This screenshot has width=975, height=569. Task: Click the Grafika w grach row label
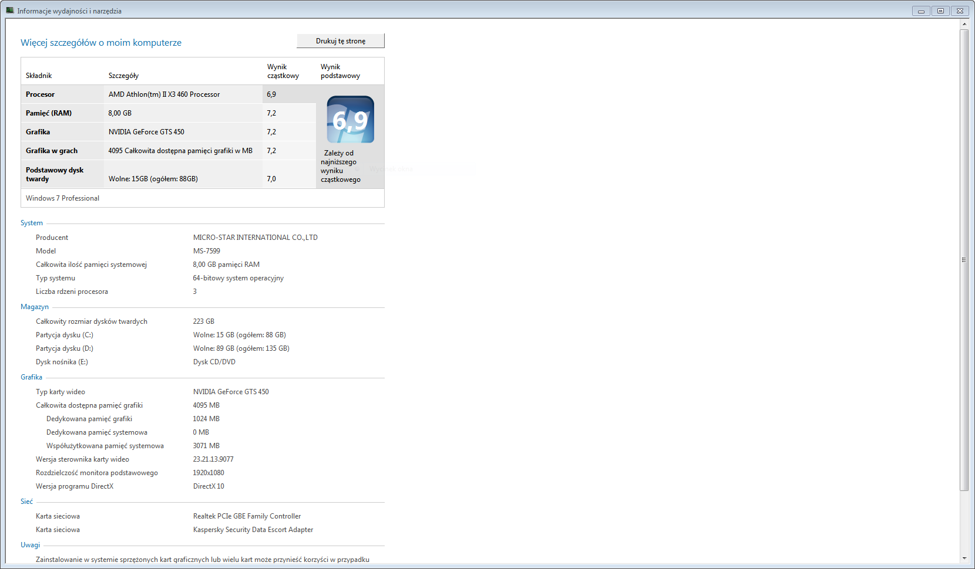tap(52, 151)
